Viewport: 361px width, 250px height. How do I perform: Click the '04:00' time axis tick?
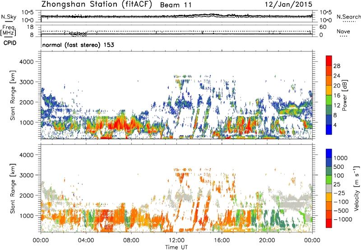[x=86, y=241]
